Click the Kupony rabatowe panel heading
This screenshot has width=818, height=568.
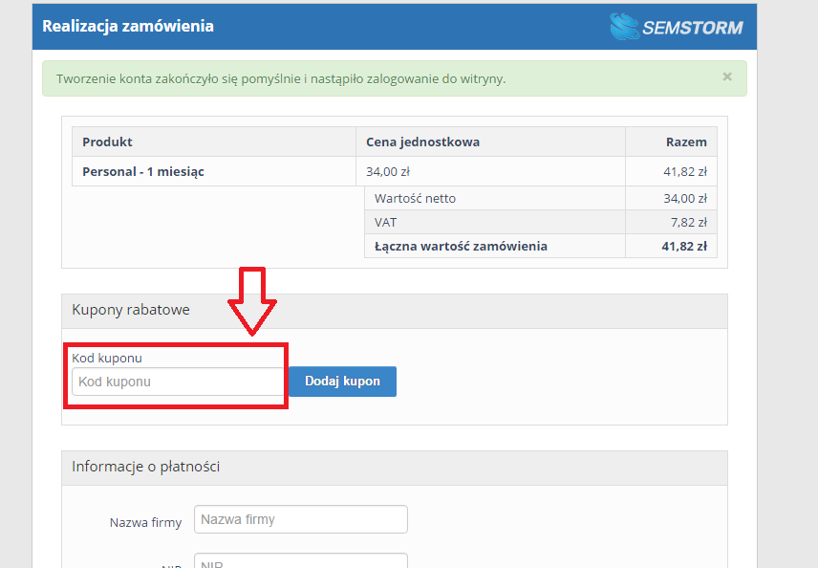(131, 310)
